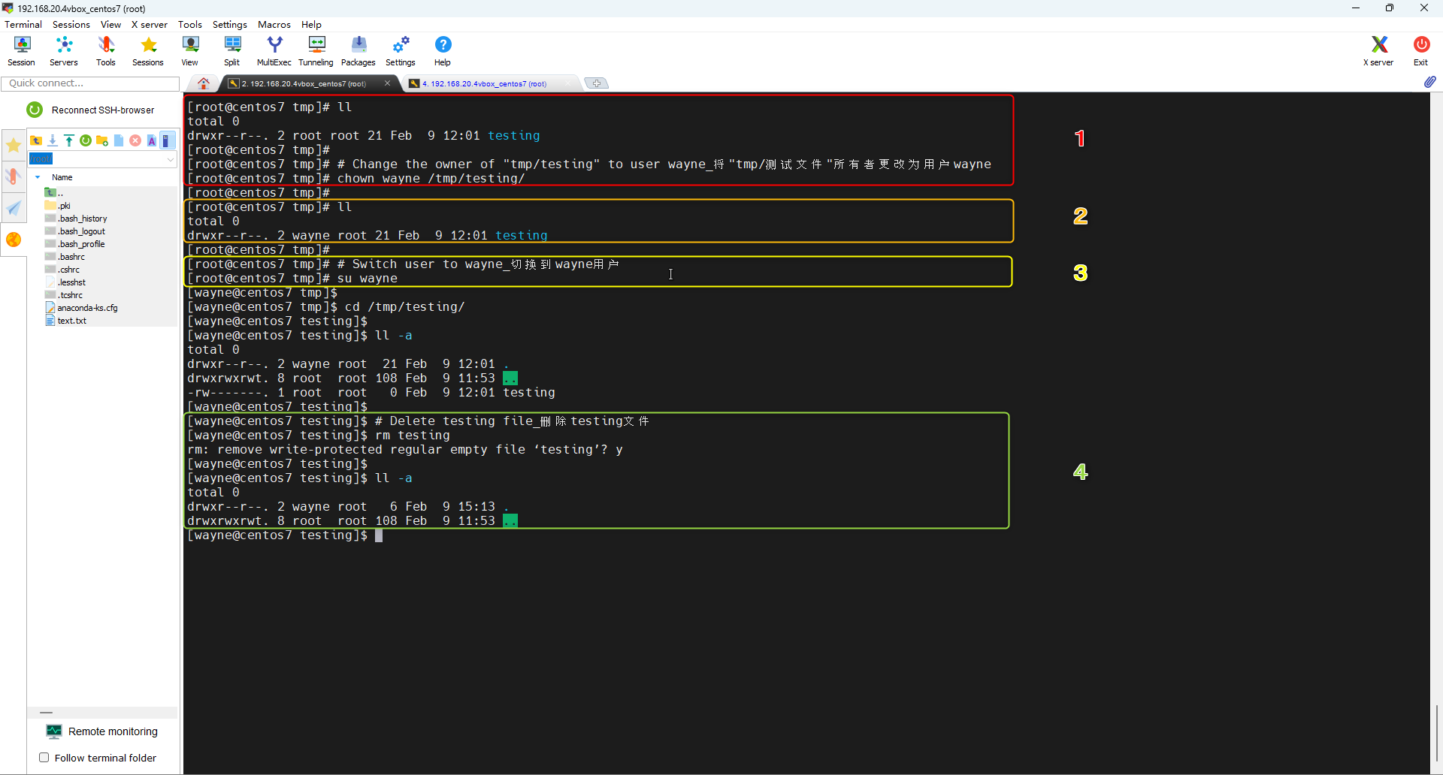Viewport: 1443px width, 775px height.
Task: Click the new tab button
Action: 597,83
